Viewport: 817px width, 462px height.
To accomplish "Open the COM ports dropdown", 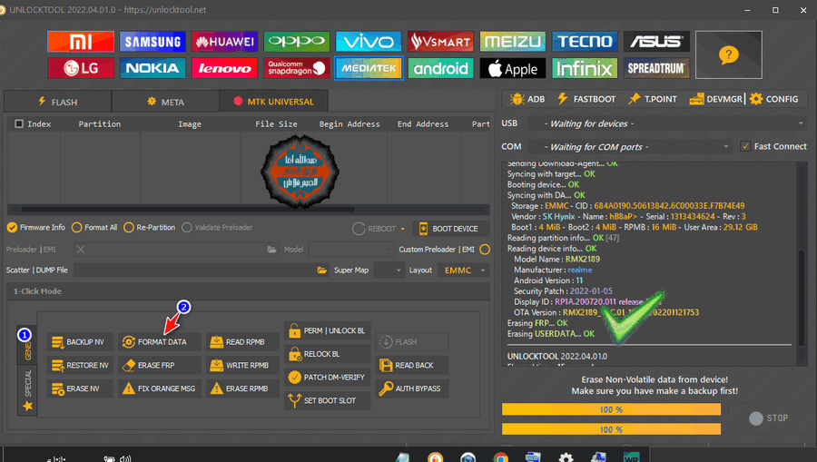I will click(x=630, y=147).
